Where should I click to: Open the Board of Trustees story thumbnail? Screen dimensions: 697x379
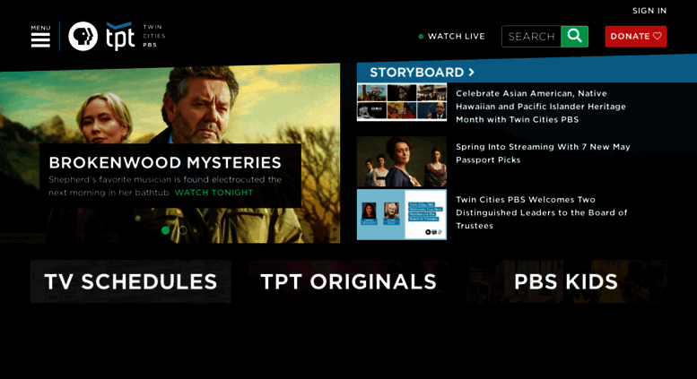[402, 215]
